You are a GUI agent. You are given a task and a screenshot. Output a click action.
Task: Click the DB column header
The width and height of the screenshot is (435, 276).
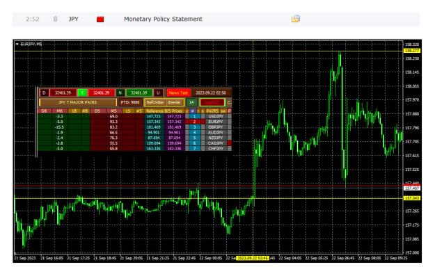click(x=44, y=111)
